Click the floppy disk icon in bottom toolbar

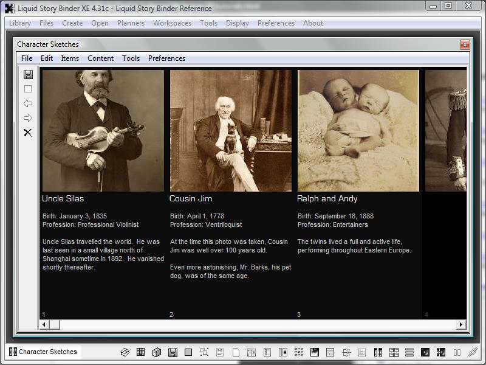click(173, 352)
